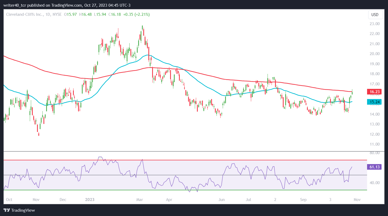The width and height of the screenshot is (388, 216).
Task: Click the Apr label on time axis
Action: (169, 200)
